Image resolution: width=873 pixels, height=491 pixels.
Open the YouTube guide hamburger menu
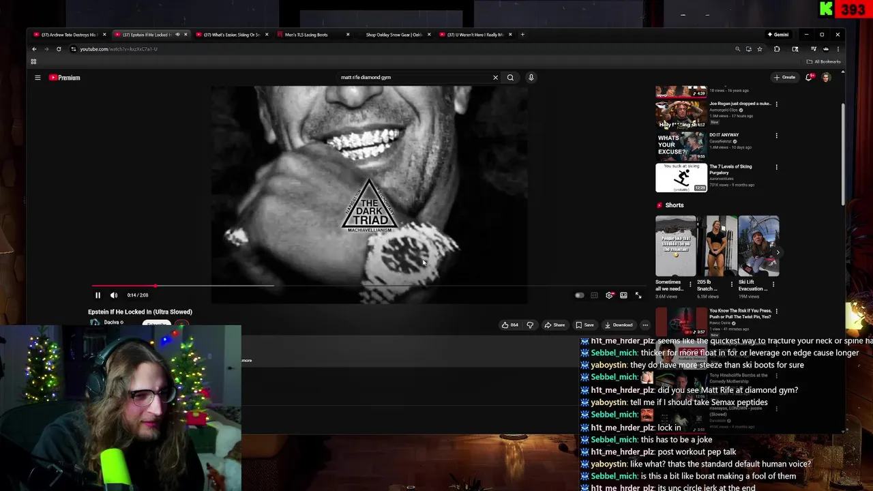38,78
